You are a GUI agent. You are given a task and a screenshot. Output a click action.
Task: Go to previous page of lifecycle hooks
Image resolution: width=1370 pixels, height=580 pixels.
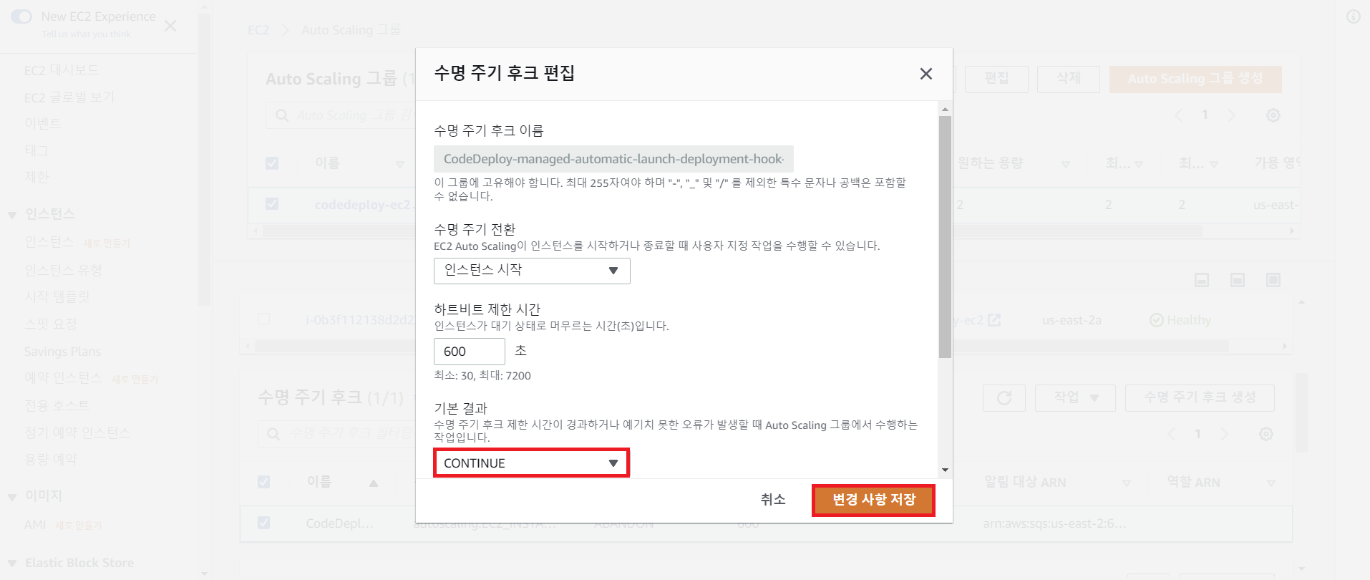click(1172, 434)
